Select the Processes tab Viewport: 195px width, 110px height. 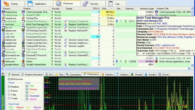pos(67,3)
